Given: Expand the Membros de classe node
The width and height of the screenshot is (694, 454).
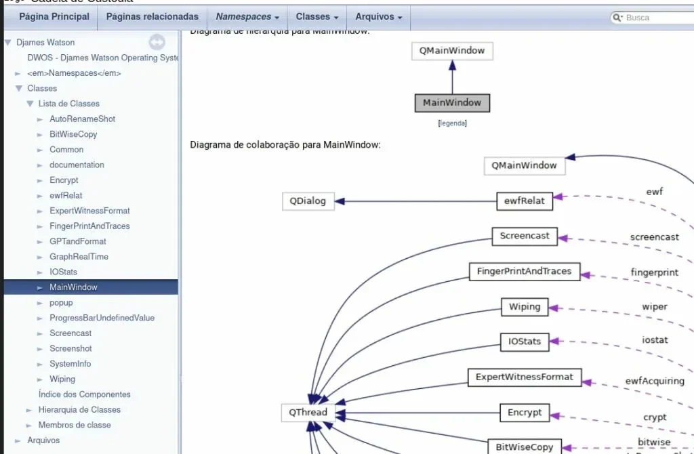Looking at the screenshot, I should point(28,426).
